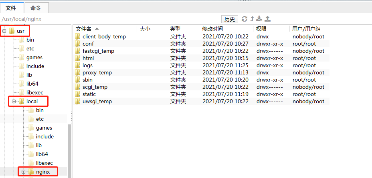The image size is (372, 178).
Task: Select the client_body_temp file name
Action: click(x=104, y=37)
